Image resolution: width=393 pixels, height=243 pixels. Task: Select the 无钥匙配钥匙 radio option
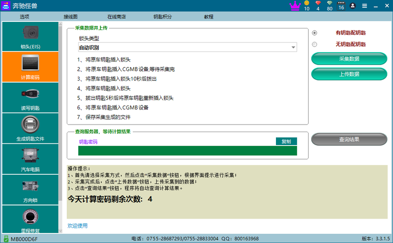pyautogui.click(x=314, y=44)
